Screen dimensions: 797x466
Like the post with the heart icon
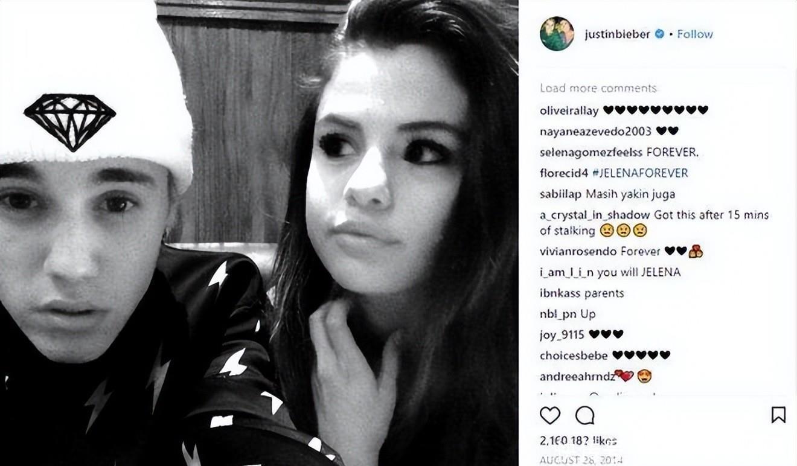[549, 415]
